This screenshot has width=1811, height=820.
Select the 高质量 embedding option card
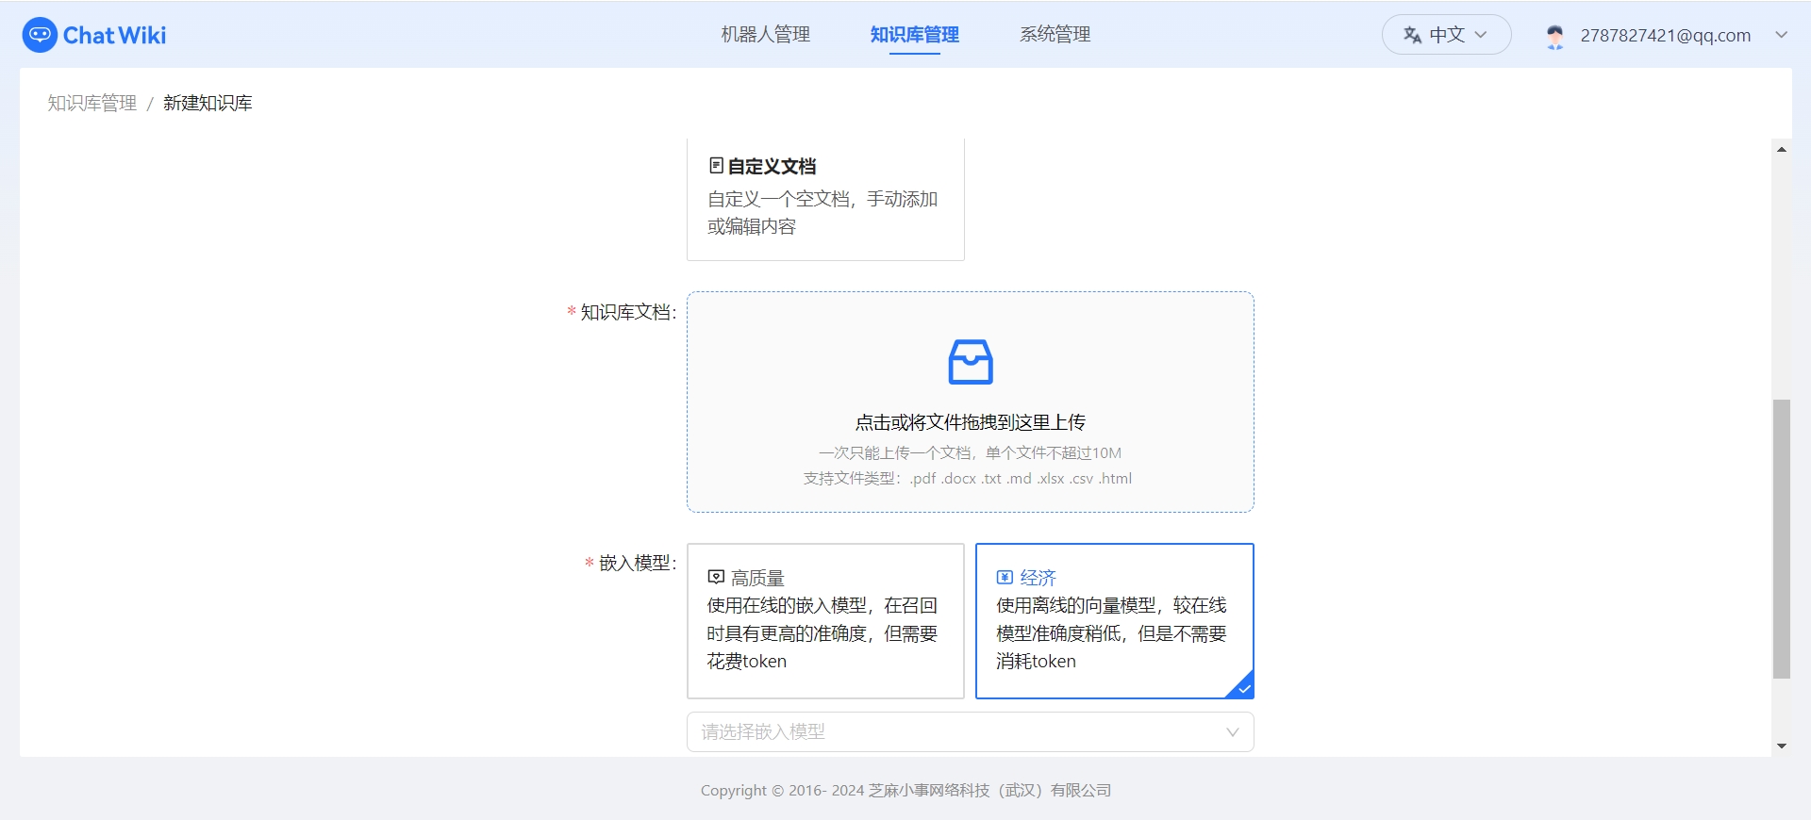pos(825,621)
